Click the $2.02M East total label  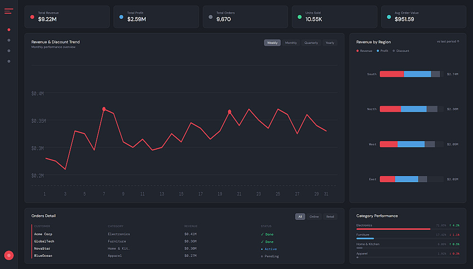(453, 179)
